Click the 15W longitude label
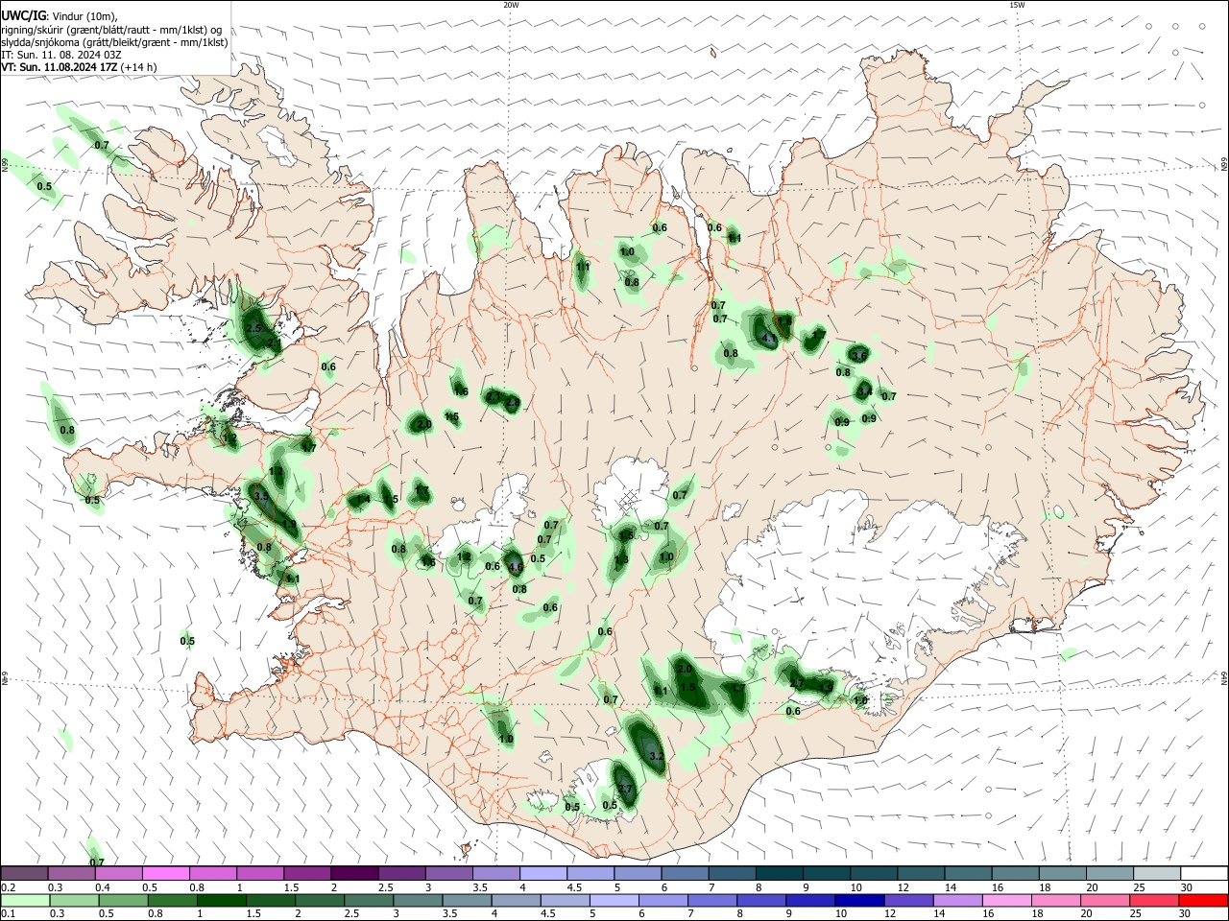This screenshot has height=921, width=1229. [1017, 5]
